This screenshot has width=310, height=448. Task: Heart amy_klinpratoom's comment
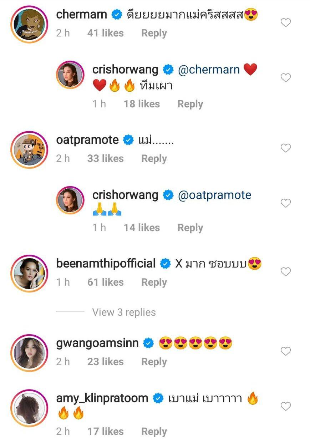pos(286,406)
